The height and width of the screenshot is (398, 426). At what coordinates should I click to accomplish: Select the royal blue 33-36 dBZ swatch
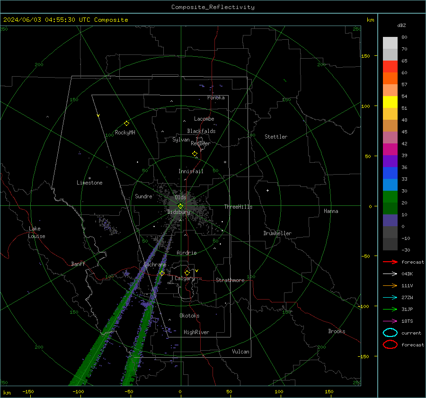pyautogui.click(x=390, y=173)
